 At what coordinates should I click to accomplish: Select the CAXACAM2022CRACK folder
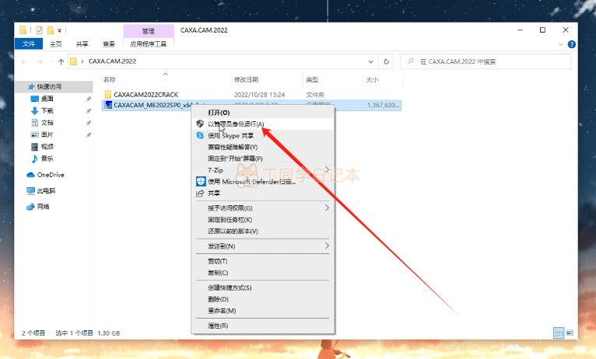tap(146, 95)
